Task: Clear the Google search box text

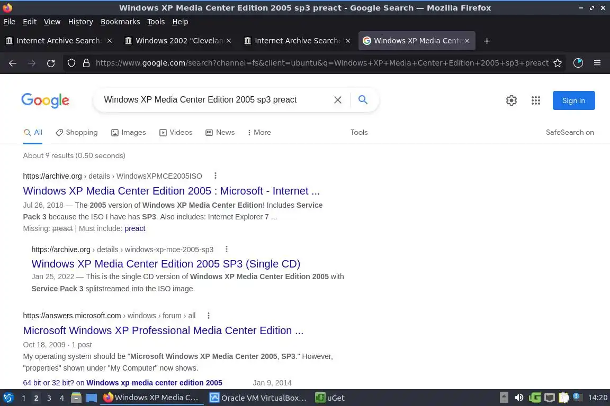Action: pyautogui.click(x=338, y=100)
